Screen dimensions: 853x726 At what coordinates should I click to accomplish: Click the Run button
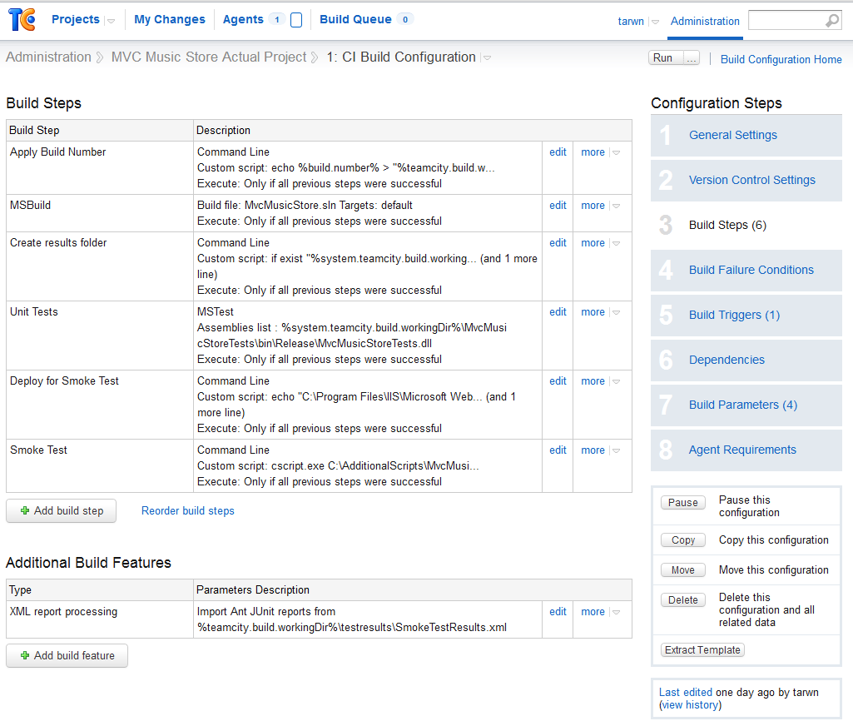pos(665,57)
